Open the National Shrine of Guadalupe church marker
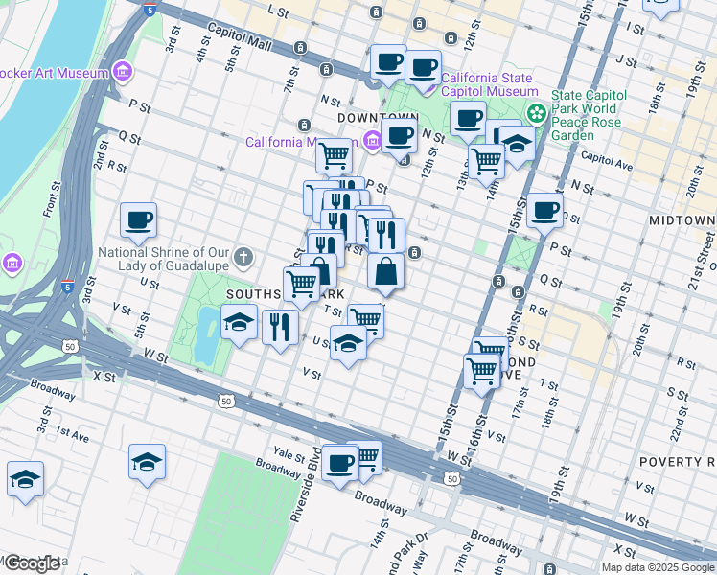717x575 pixels. click(244, 256)
